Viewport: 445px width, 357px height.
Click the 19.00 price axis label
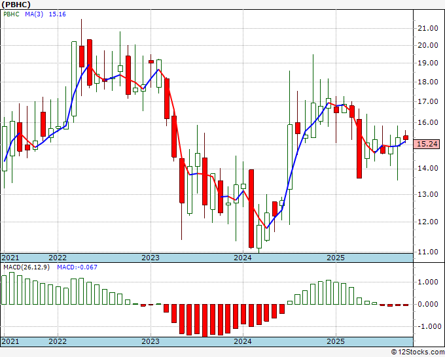pos(428,63)
